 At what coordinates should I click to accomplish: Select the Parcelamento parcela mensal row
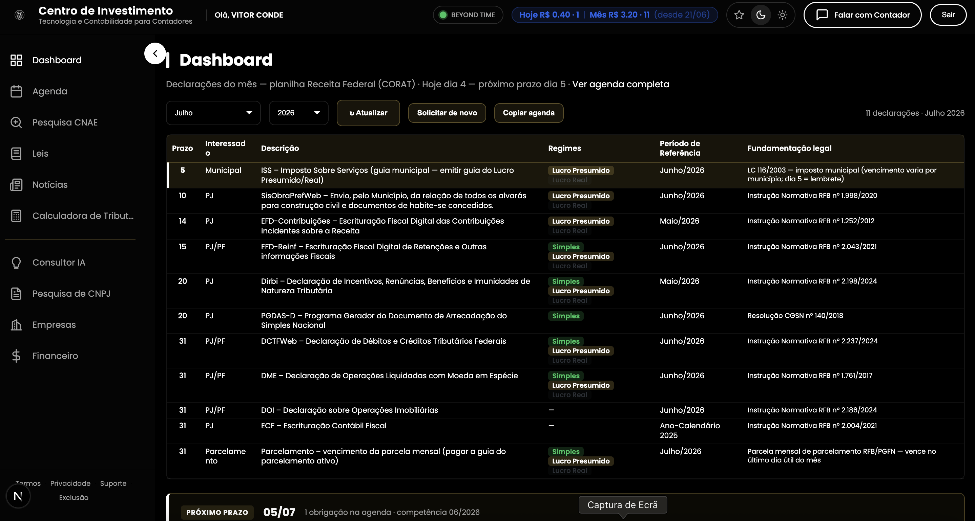tap(565, 461)
